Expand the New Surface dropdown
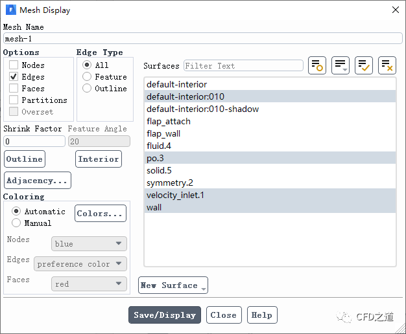This screenshot has height=334, width=406. (x=173, y=285)
